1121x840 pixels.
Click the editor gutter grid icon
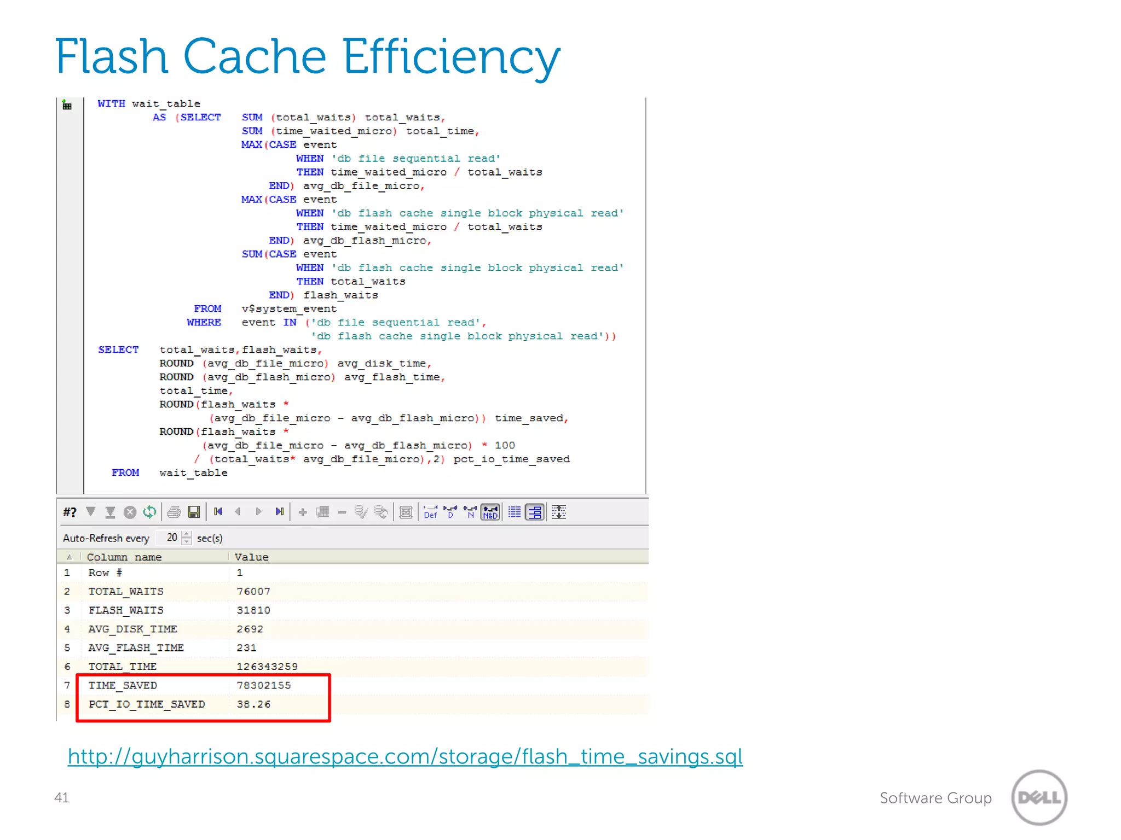(x=67, y=105)
